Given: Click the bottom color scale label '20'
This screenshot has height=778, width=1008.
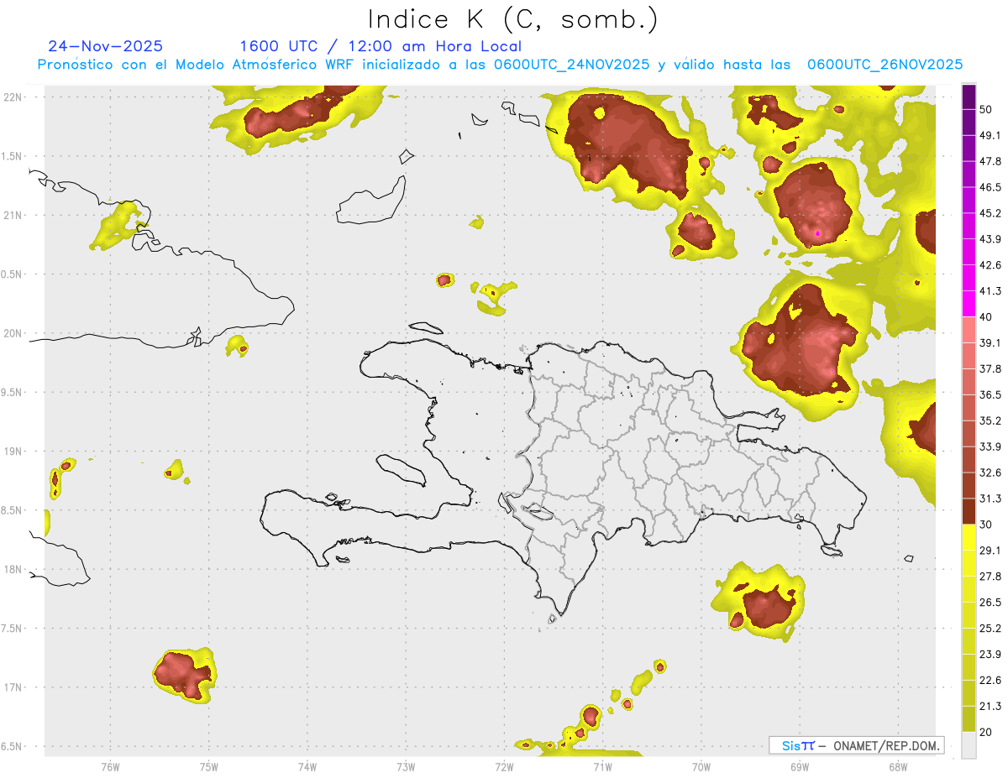Looking at the screenshot, I should (986, 732).
